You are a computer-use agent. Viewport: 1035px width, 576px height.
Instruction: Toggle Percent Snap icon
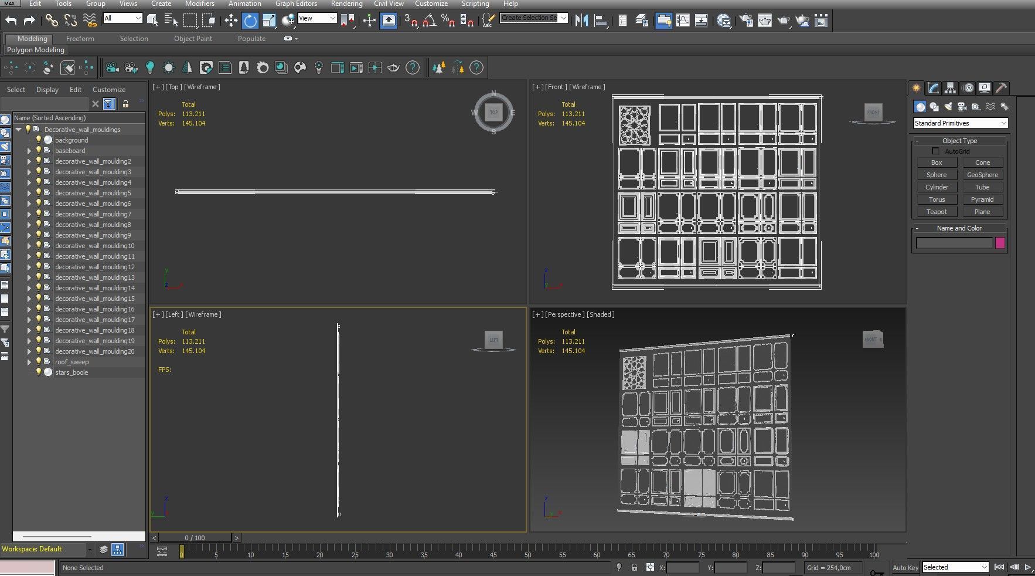pos(448,21)
